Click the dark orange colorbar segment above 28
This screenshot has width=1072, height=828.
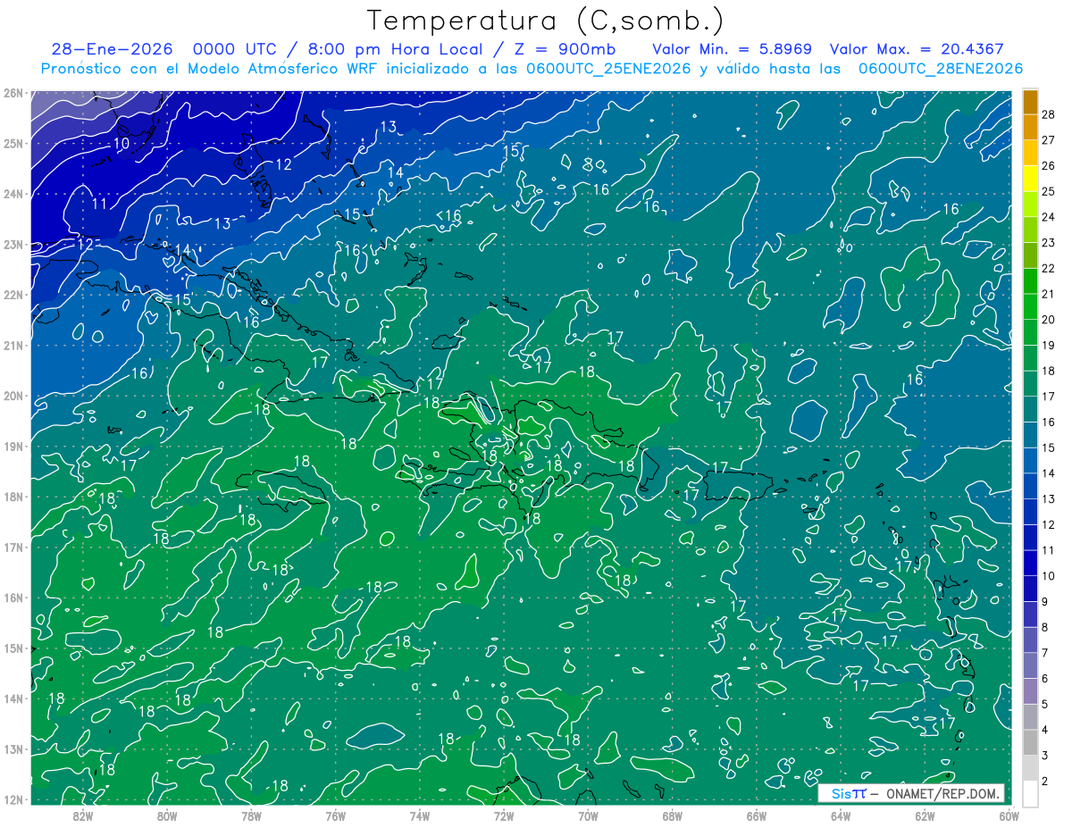[x=1030, y=101]
